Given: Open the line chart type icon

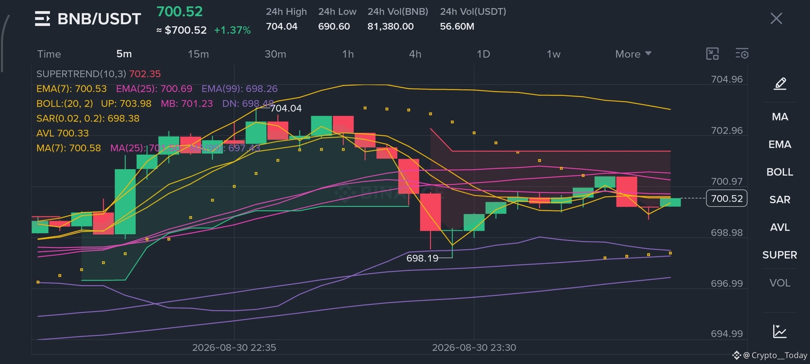Looking at the screenshot, I should [780, 331].
